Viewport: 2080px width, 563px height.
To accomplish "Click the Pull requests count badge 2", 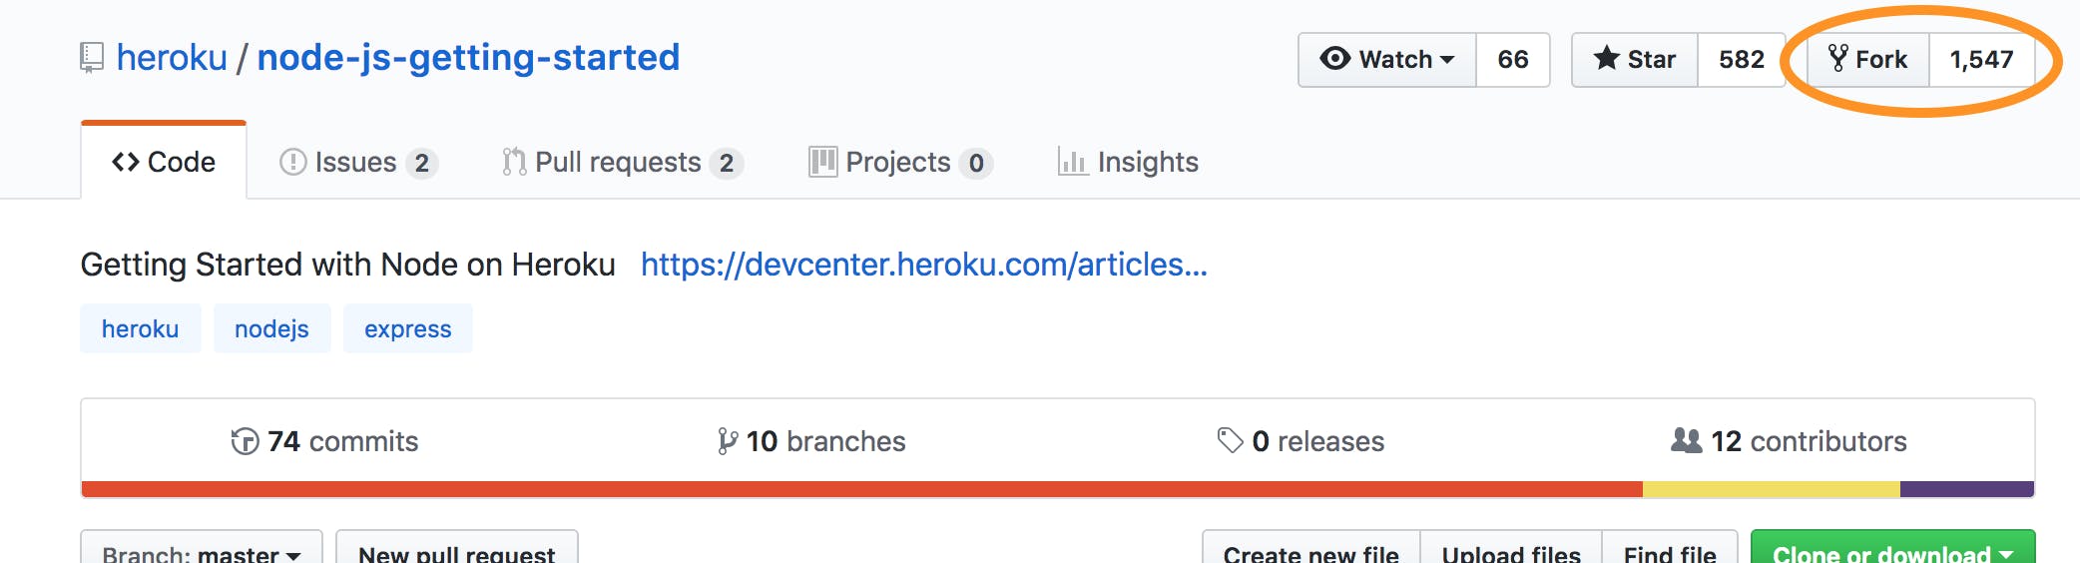I will pyautogui.click(x=727, y=163).
